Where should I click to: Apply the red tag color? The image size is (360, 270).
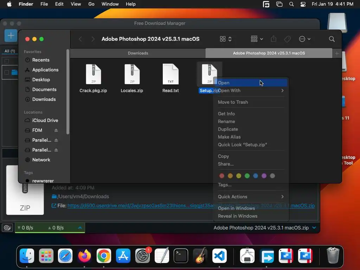(x=221, y=176)
